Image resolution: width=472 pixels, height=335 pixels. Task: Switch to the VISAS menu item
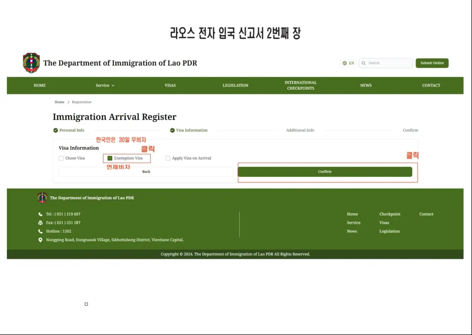[170, 85]
